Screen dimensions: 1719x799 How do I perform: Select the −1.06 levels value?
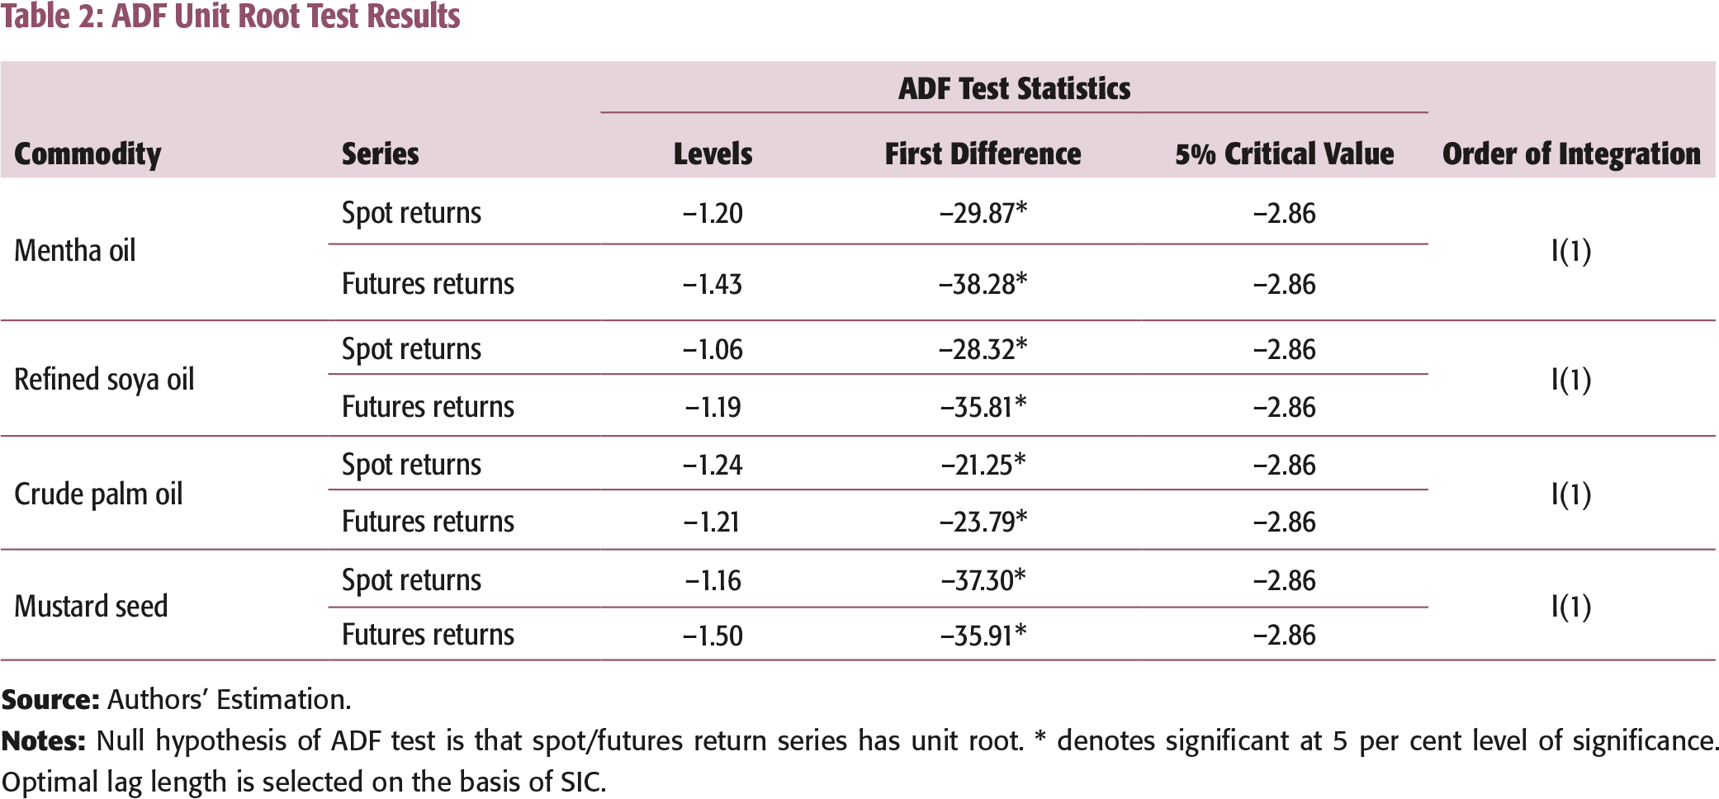713,350
